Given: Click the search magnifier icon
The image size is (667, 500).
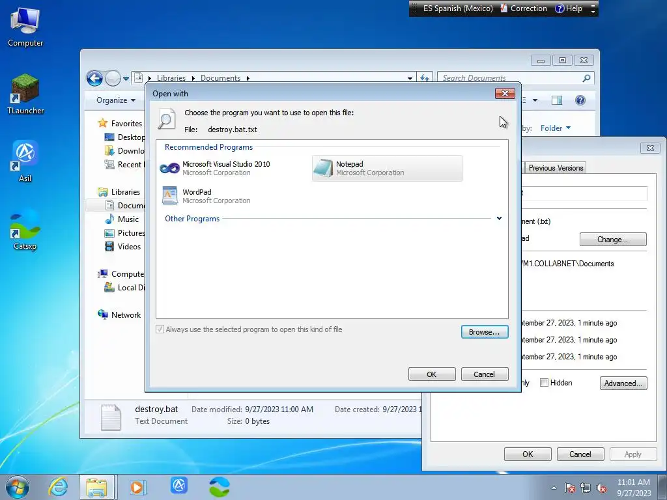Looking at the screenshot, I should [x=586, y=78].
